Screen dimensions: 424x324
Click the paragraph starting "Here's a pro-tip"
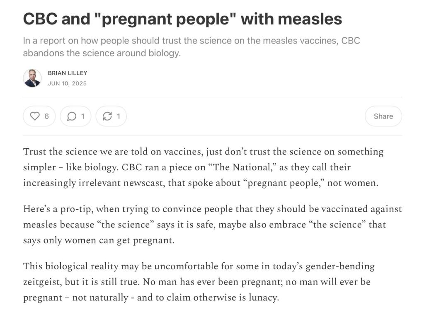tap(212, 225)
